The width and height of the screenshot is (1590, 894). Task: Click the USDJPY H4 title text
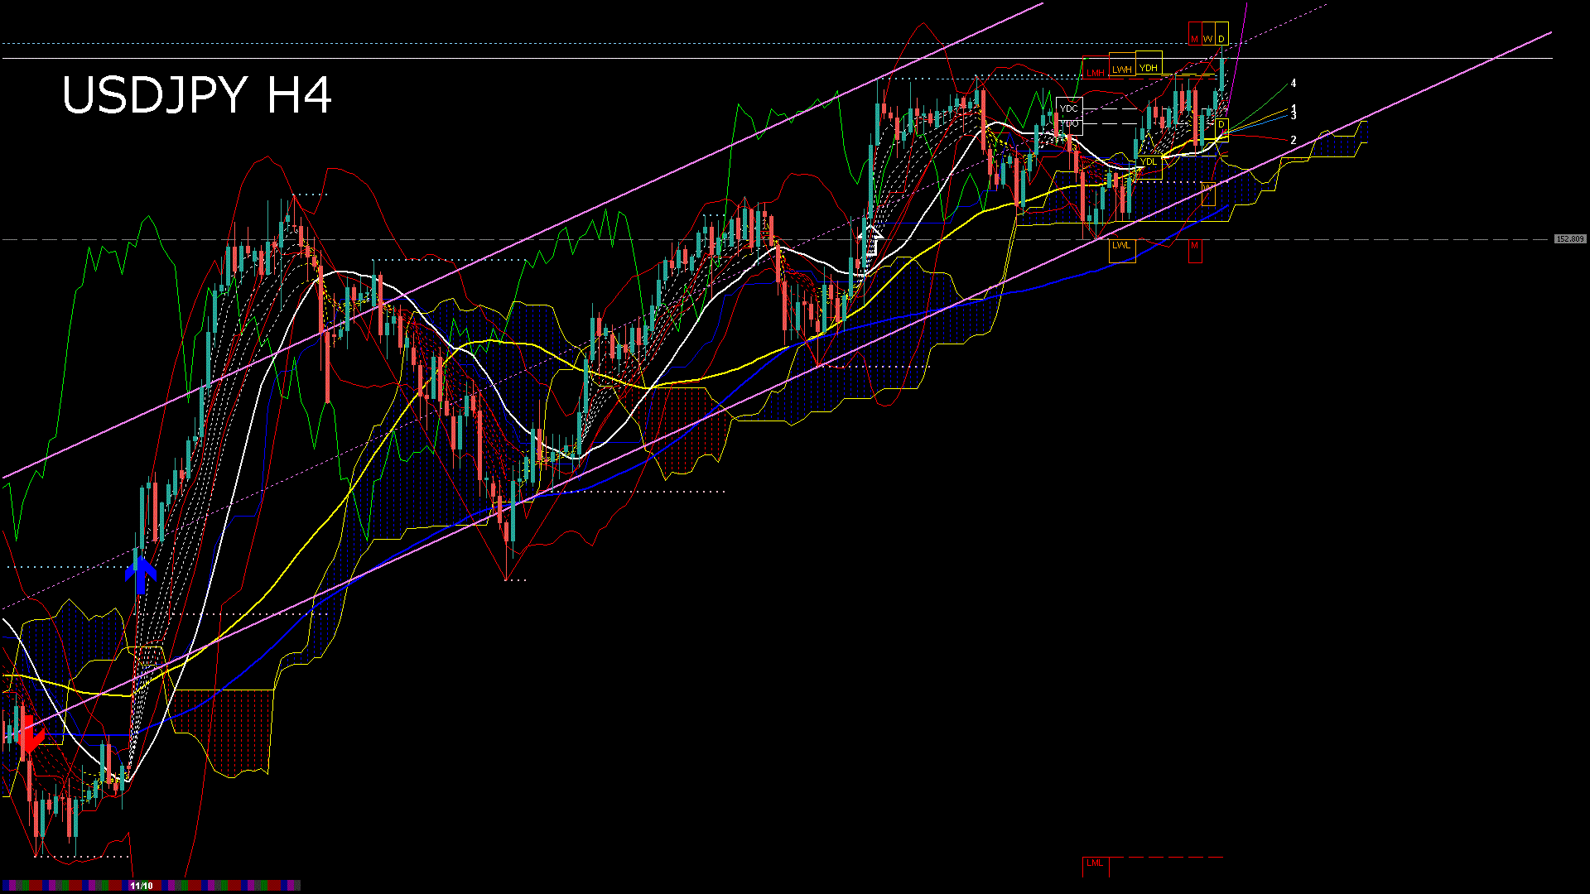(197, 95)
